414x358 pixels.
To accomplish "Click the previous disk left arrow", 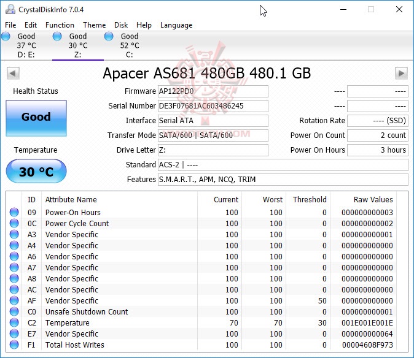I will pos(12,74).
